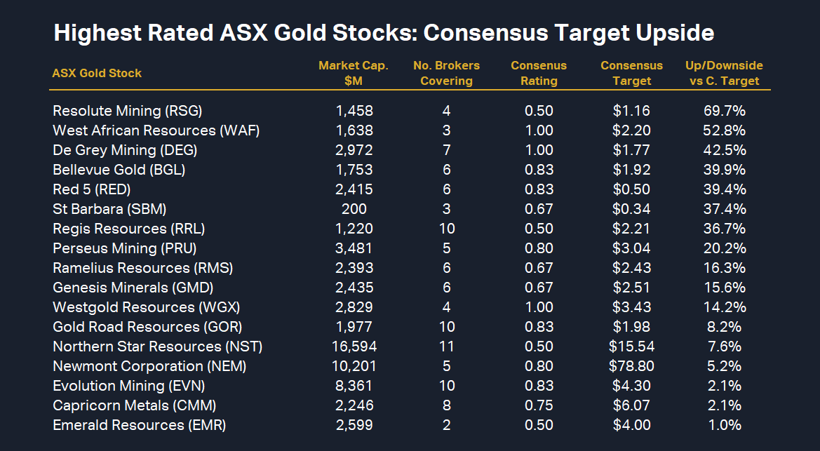The width and height of the screenshot is (820, 451).
Task: Select the Up/Downside vs C. Target header
Action: pyautogui.click(x=724, y=73)
